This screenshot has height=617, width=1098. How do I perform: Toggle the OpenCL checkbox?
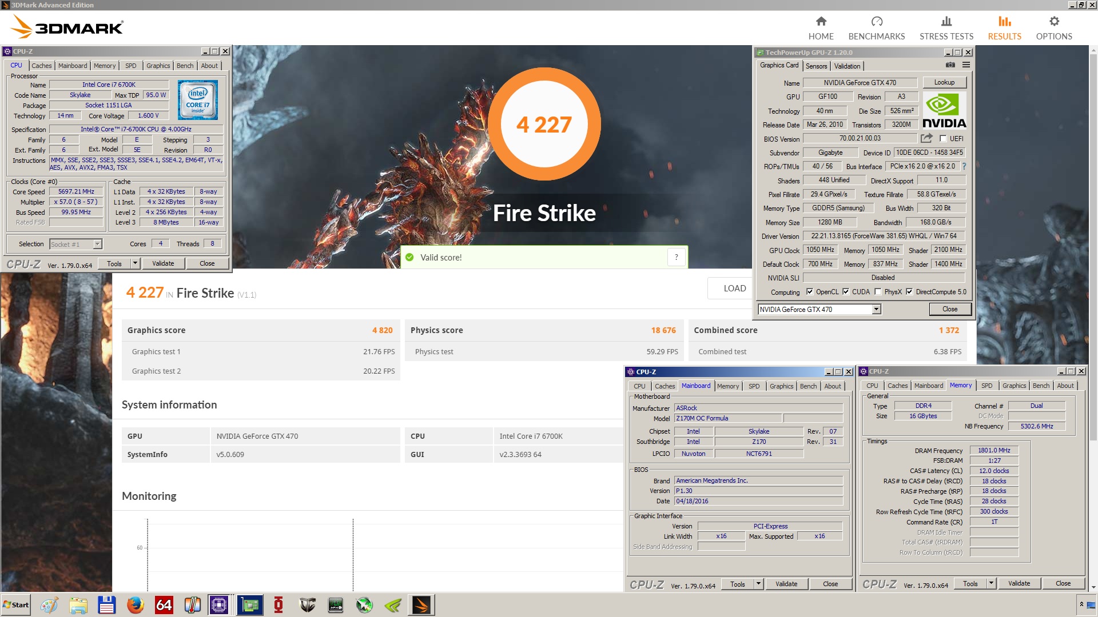pos(810,291)
